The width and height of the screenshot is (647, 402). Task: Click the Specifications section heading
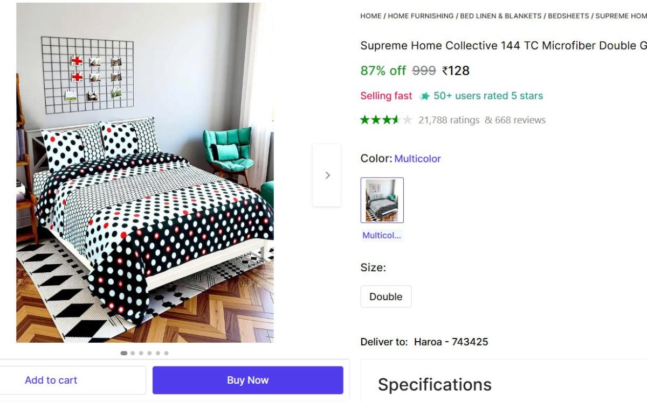pos(435,385)
